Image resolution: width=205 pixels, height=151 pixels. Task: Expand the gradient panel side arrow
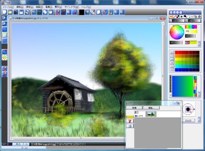[x=199, y=94]
